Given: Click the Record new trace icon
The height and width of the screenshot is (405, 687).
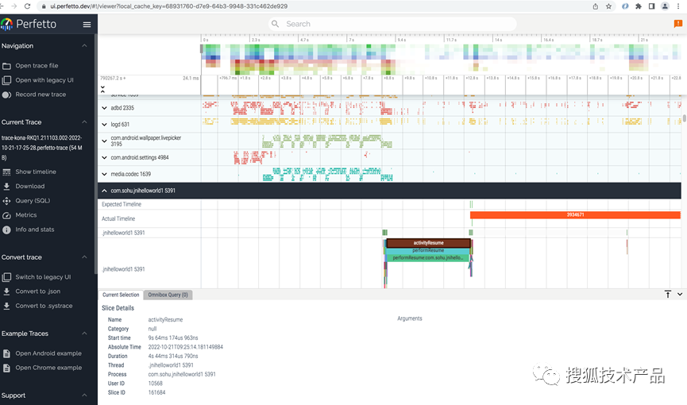Looking at the screenshot, I should point(6,94).
